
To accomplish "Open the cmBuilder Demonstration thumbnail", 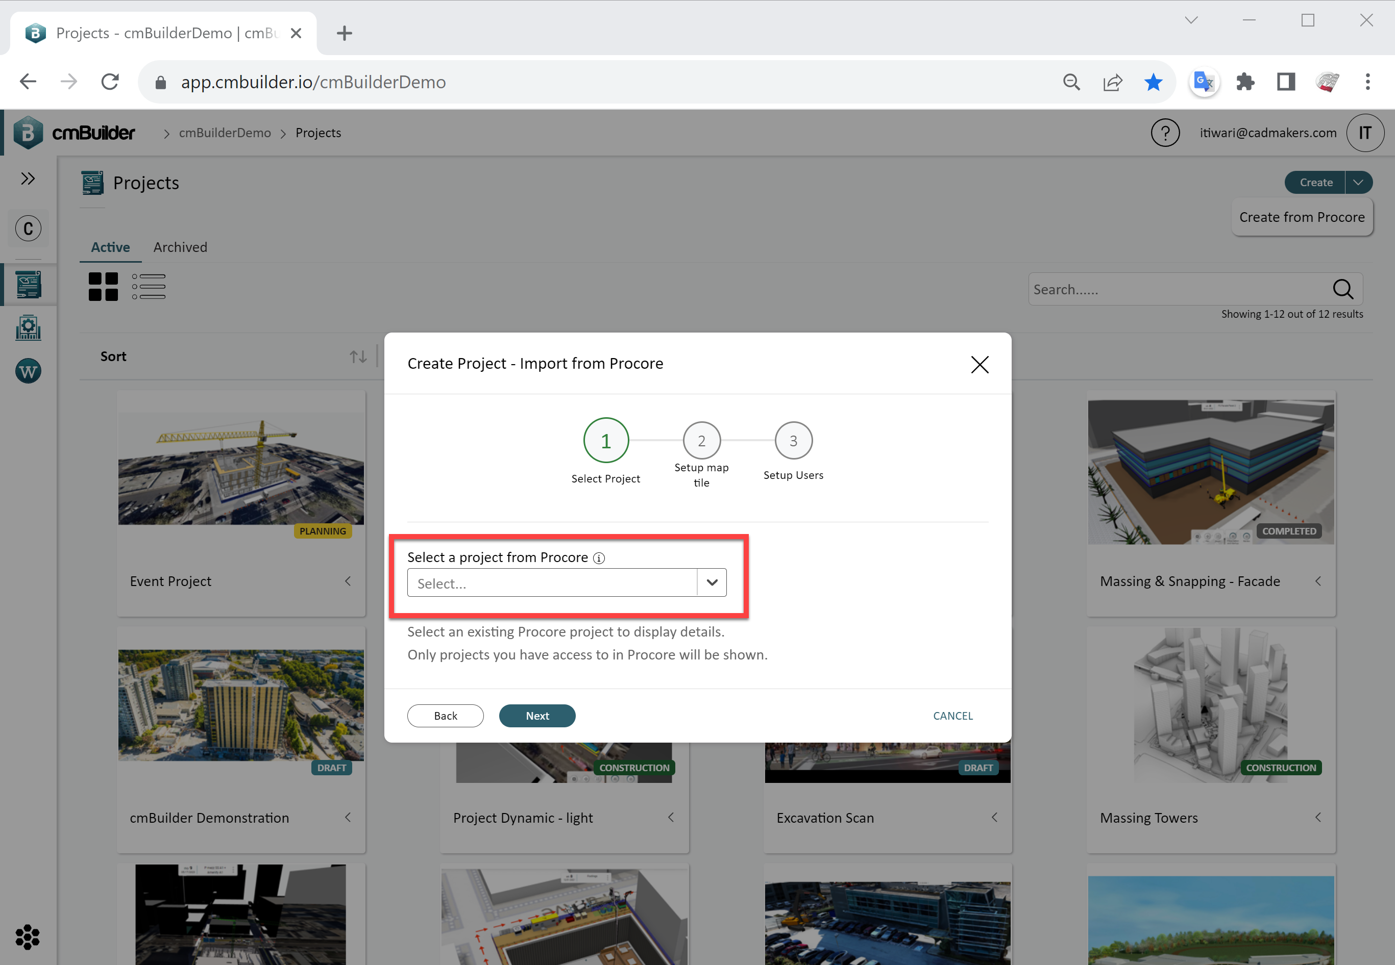I will click(241, 705).
